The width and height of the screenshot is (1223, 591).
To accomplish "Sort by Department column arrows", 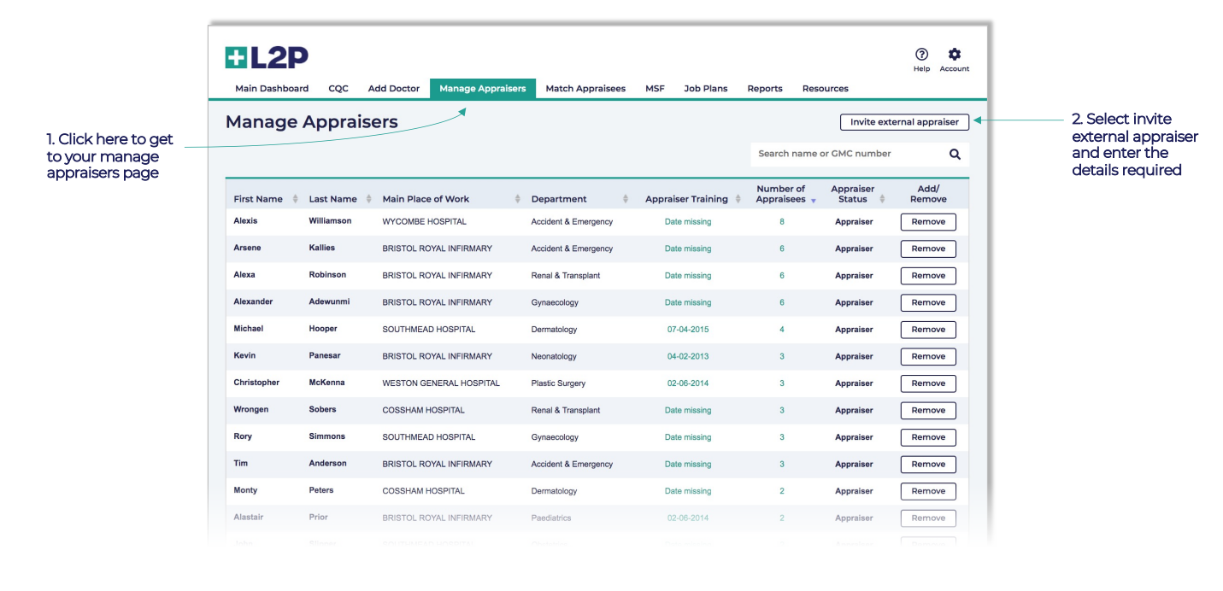I will tap(626, 199).
